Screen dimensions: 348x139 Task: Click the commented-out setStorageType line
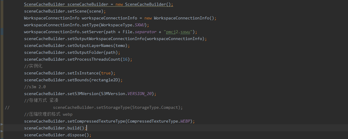[x=118, y=107]
